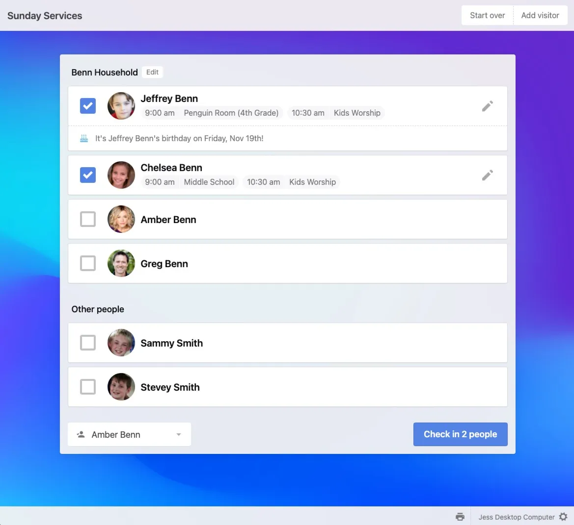Click Start over in the top bar
574x525 pixels.
pos(487,15)
